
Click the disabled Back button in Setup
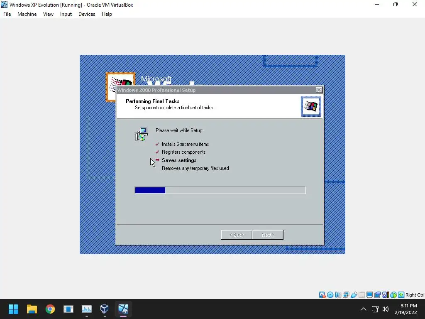(x=237, y=235)
